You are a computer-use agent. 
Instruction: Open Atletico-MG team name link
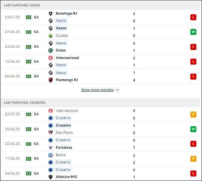pyautogui.click(x=66, y=177)
